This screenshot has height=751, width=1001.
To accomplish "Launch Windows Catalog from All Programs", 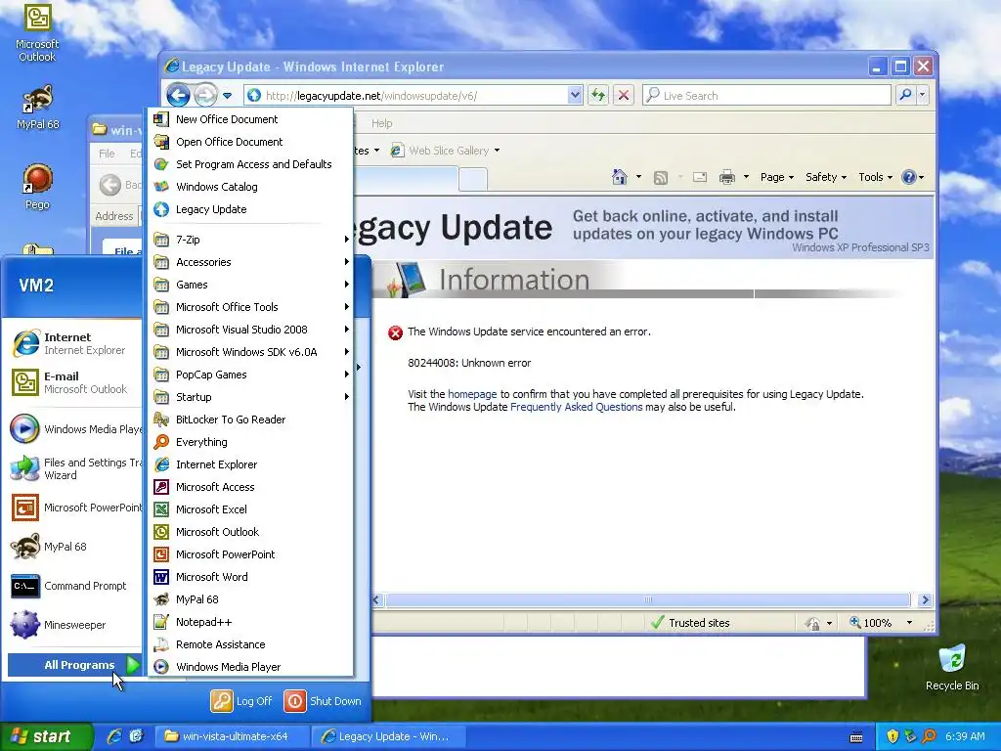I will 250,187.
